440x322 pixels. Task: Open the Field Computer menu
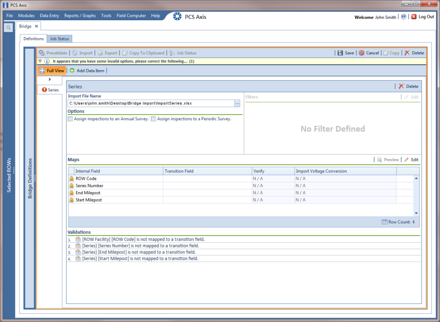tap(131, 16)
